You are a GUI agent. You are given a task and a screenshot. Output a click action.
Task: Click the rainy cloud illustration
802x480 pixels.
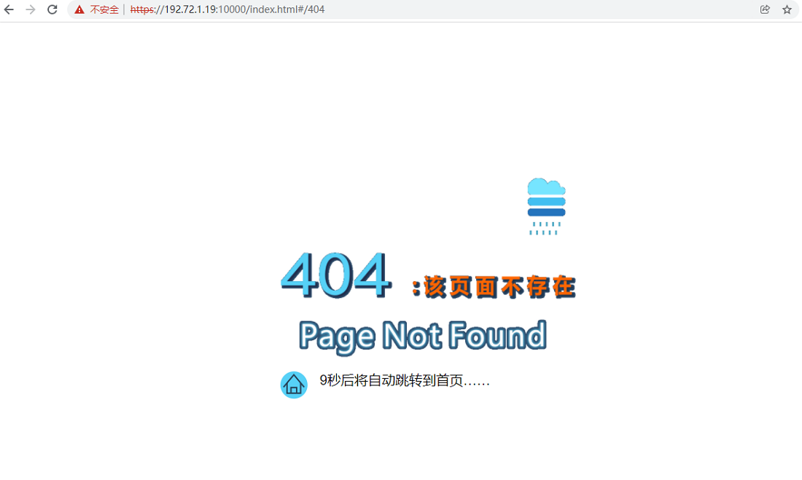[546, 197]
